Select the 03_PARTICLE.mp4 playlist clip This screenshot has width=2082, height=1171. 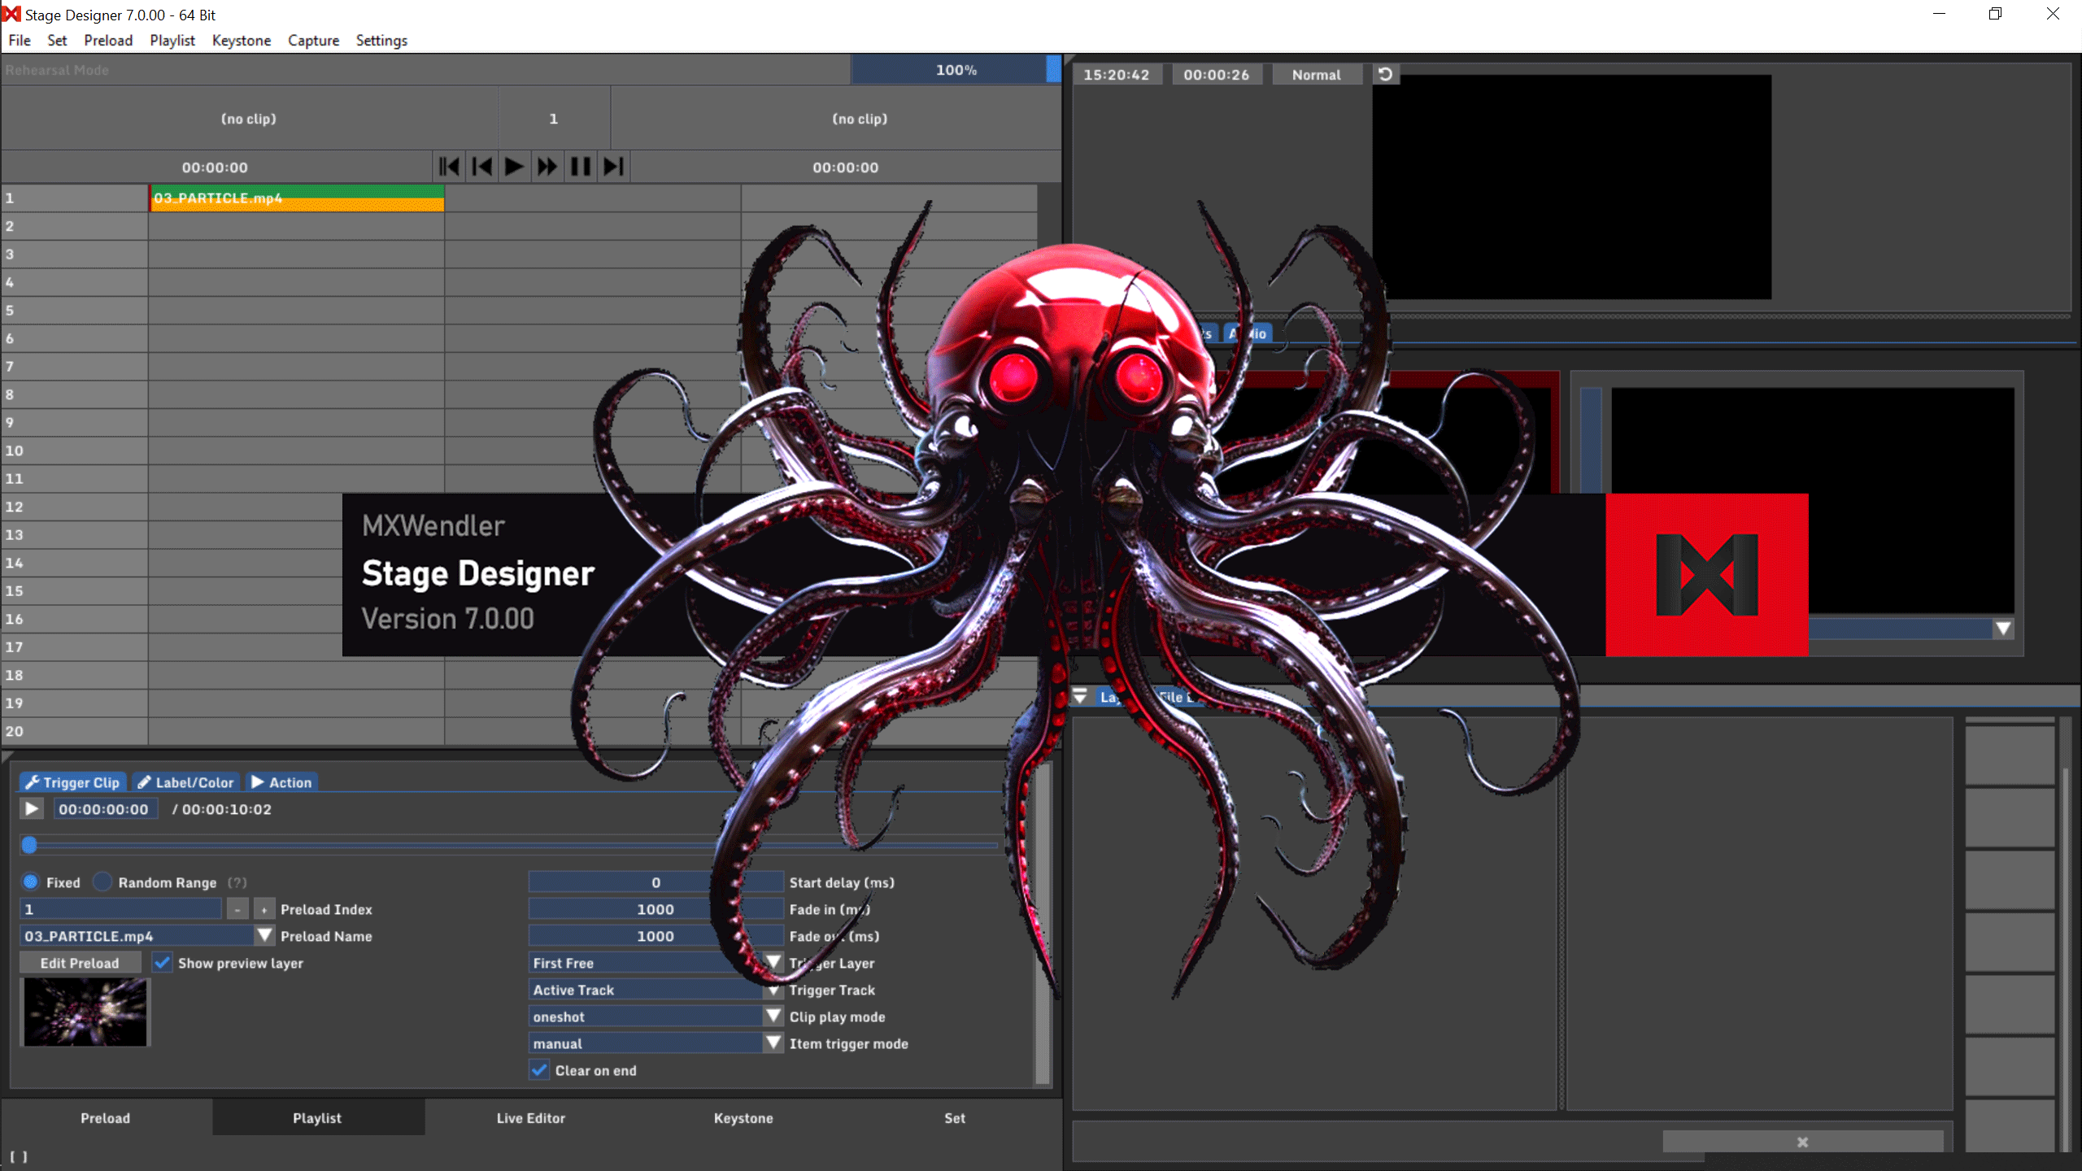click(297, 198)
